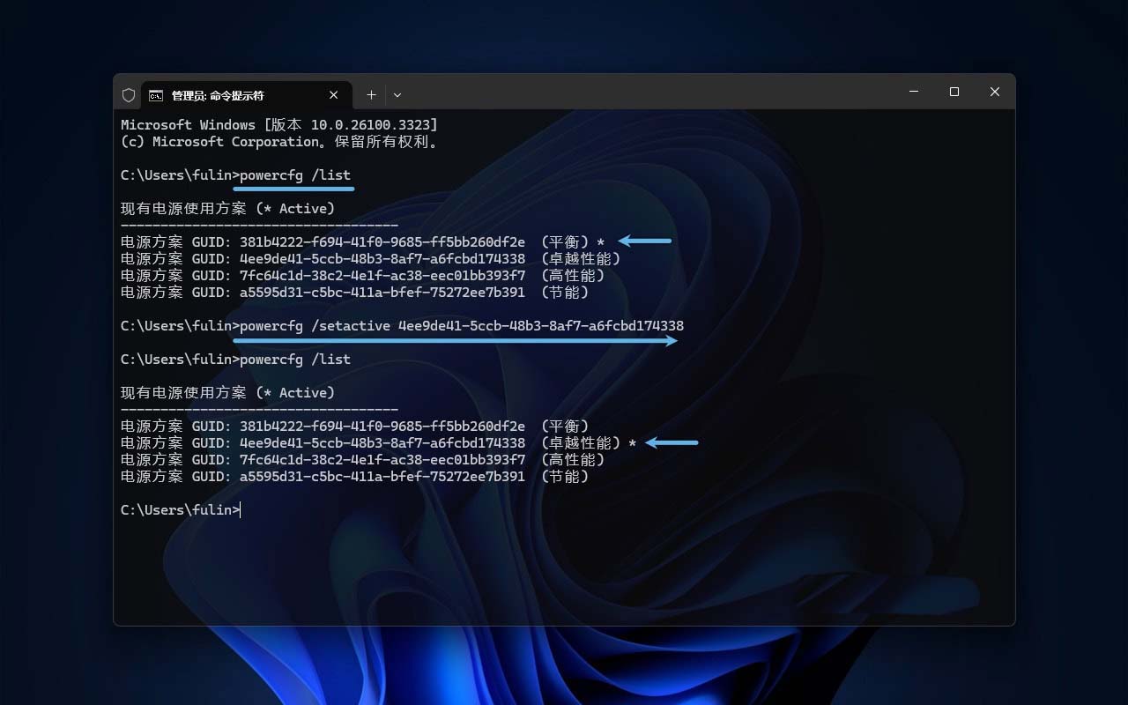Screen dimensions: 1128x705
Task: Expand the new tab profile dropdown
Action: [397, 95]
